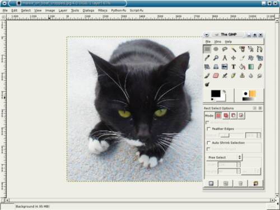Viewport: 280px width, 210px height.
Task: Open the Free Select constraint dropdown
Action: click(224, 157)
